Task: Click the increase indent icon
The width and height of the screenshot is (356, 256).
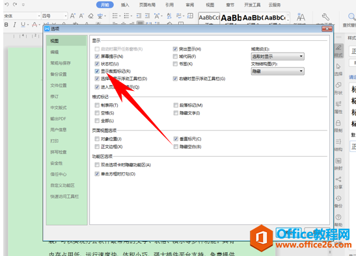Action: pyautogui.click(x=147, y=16)
